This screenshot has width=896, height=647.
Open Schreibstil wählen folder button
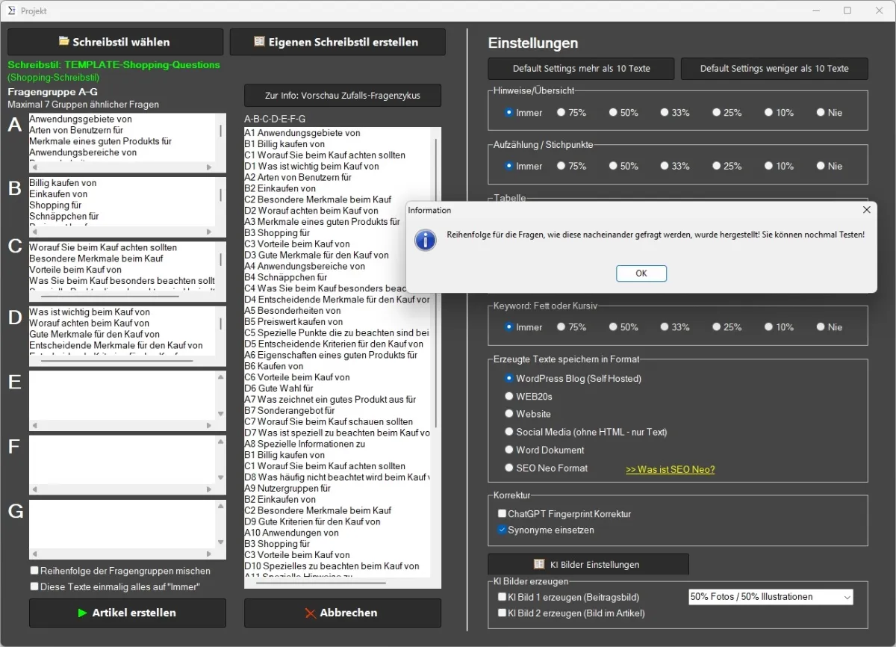click(115, 42)
